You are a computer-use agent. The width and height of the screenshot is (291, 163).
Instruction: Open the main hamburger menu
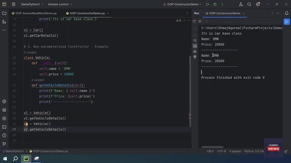pyautogui.click(x=14, y=4)
